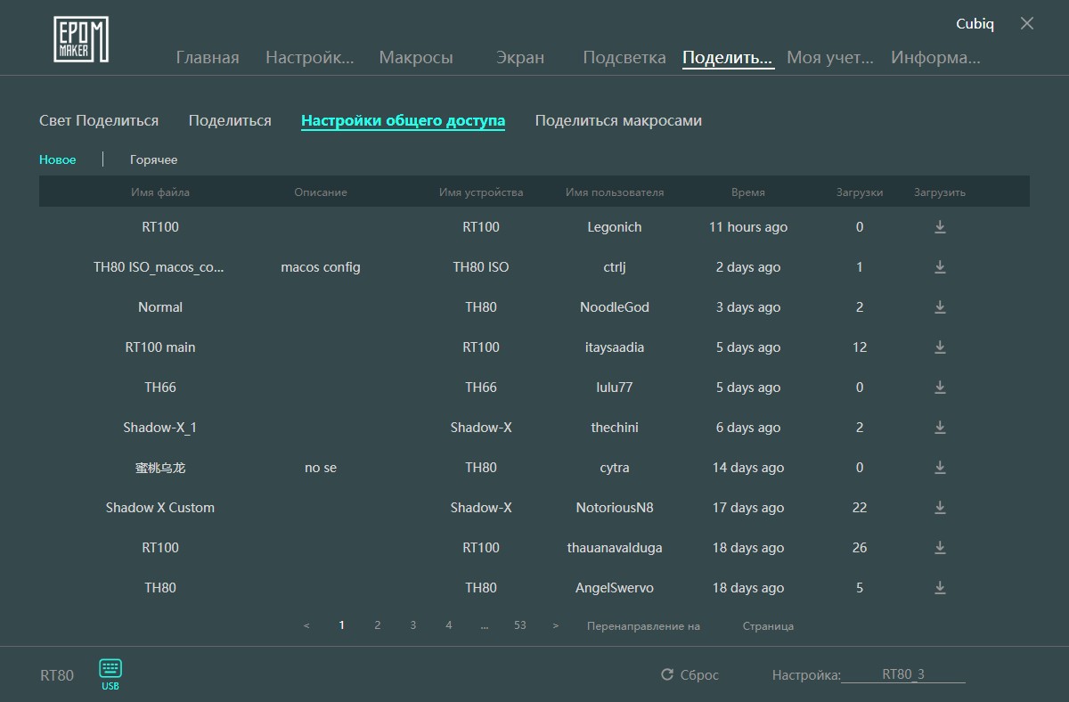This screenshot has width=1069, height=702.
Task: Select the TH80 ISO_macos_co... file name
Action: click(160, 267)
